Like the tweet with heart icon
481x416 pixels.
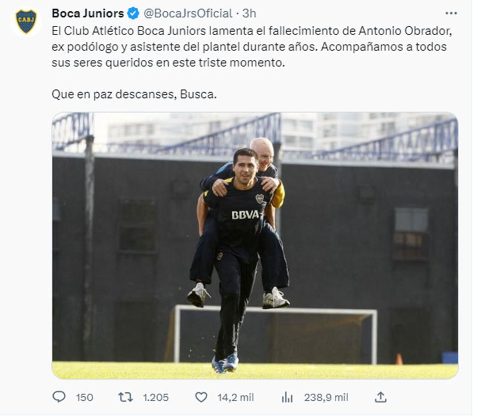tap(201, 397)
